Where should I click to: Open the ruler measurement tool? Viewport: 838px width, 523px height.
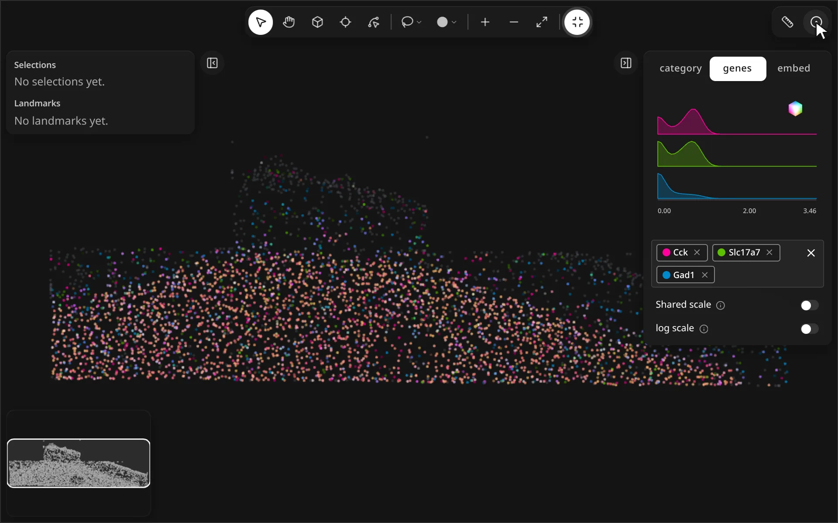coord(787,22)
